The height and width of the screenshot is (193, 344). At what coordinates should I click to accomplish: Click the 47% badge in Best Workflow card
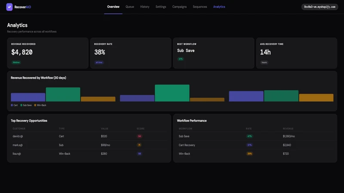pos(180,59)
